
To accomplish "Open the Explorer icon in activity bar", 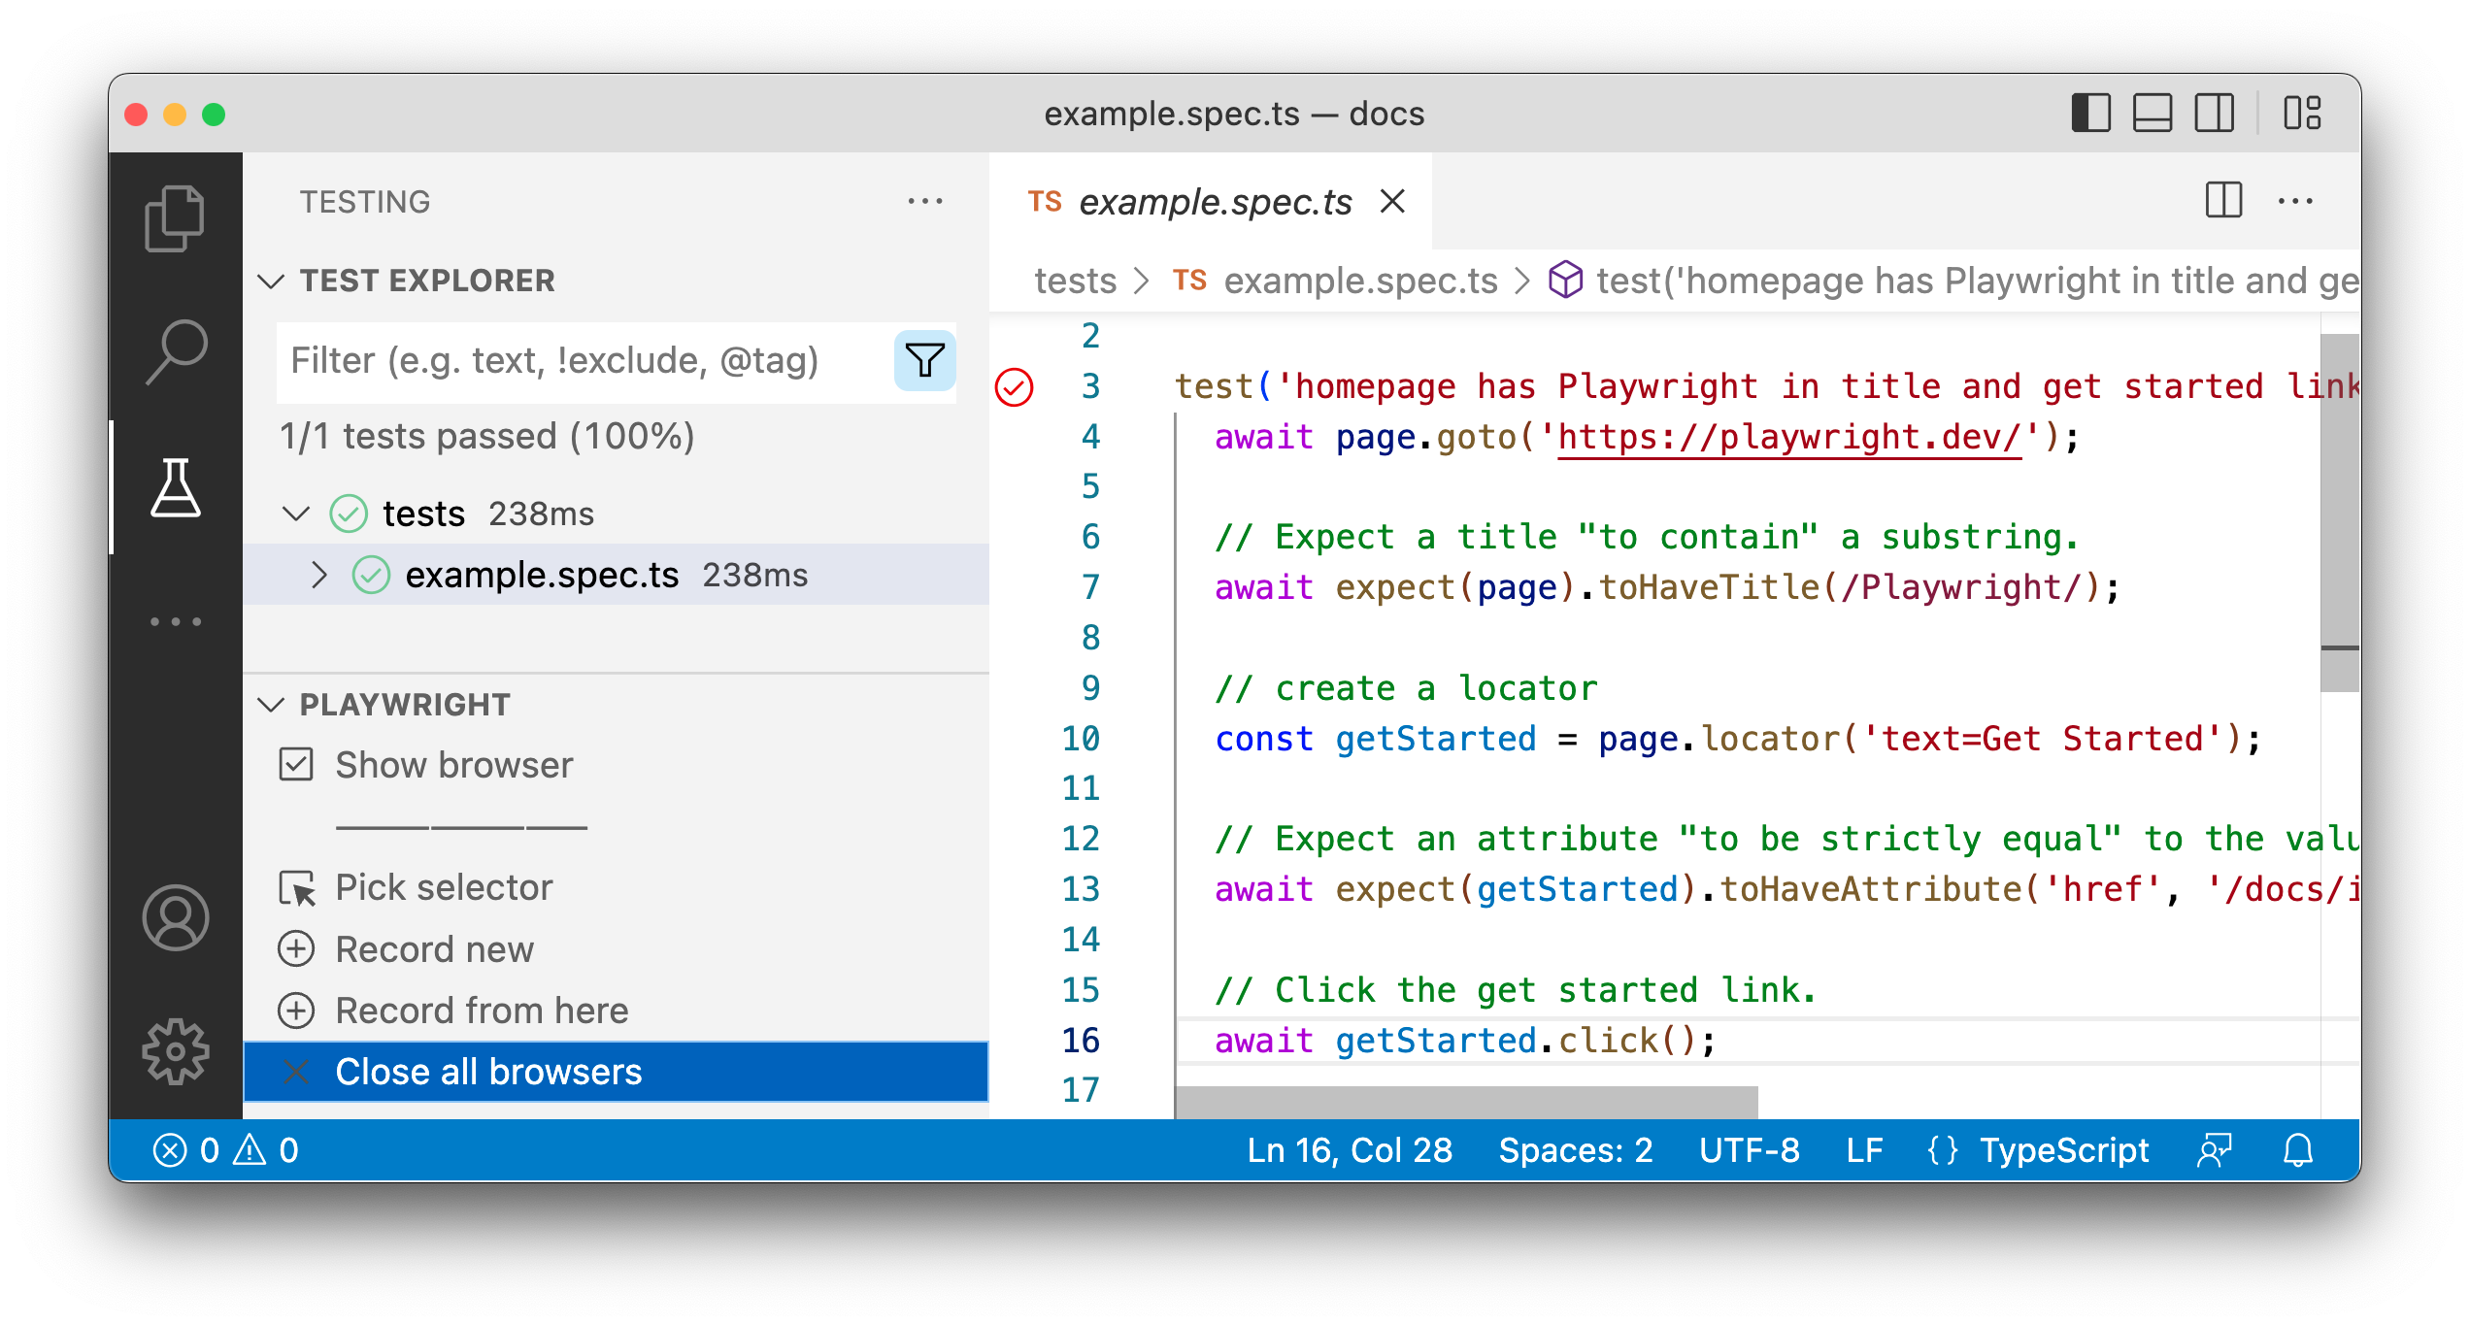I will click(x=176, y=217).
